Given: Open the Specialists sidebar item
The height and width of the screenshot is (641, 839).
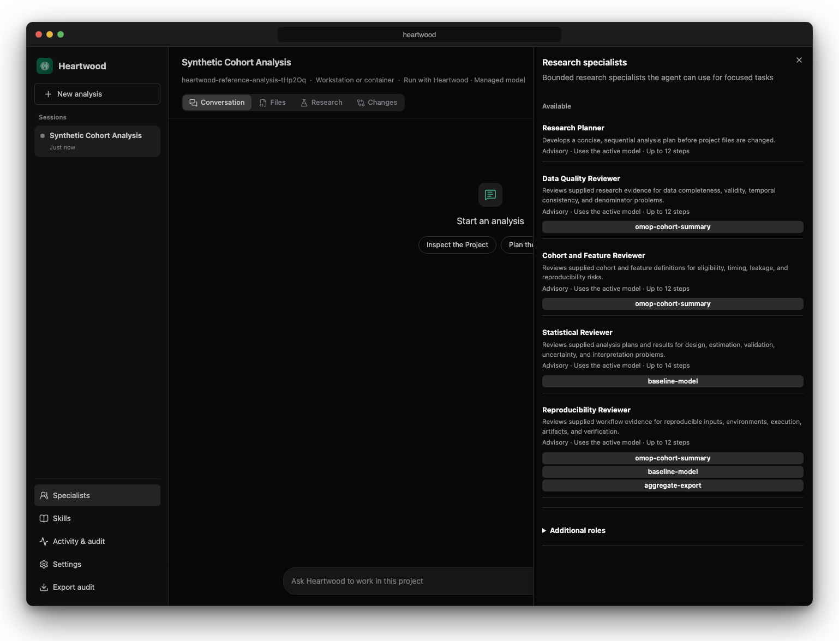Looking at the screenshot, I should pyautogui.click(x=97, y=495).
